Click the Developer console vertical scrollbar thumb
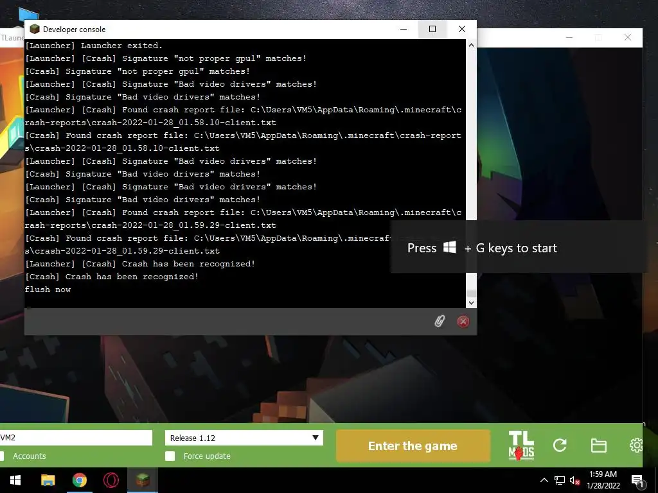 471,293
